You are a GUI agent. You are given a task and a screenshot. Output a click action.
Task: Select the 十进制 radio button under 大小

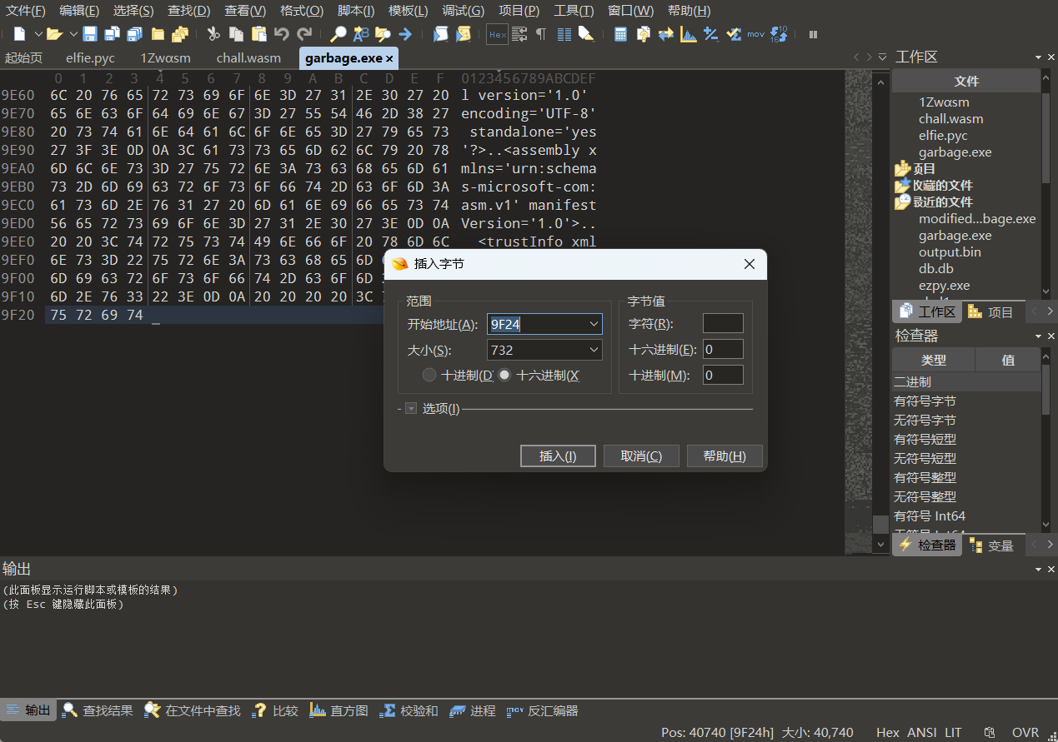pos(429,375)
